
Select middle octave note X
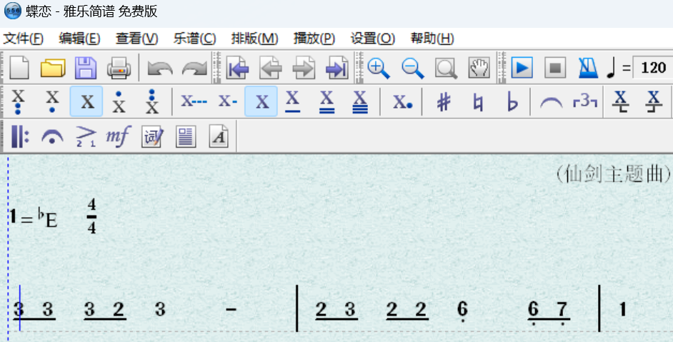[86, 101]
